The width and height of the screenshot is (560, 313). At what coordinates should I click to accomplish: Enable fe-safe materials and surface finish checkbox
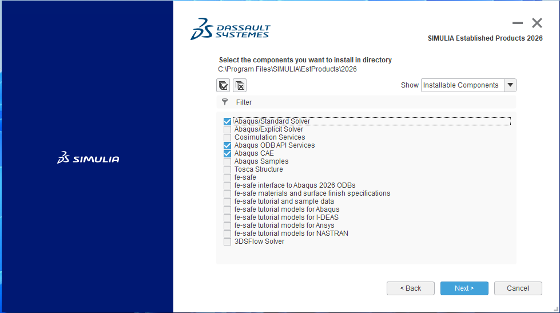pyautogui.click(x=227, y=193)
